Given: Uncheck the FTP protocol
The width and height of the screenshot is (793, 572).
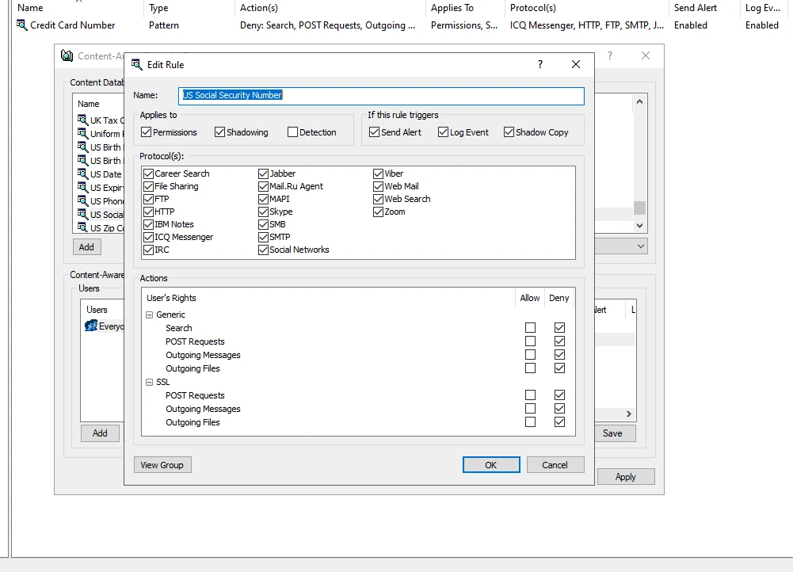Looking at the screenshot, I should (x=148, y=199).
